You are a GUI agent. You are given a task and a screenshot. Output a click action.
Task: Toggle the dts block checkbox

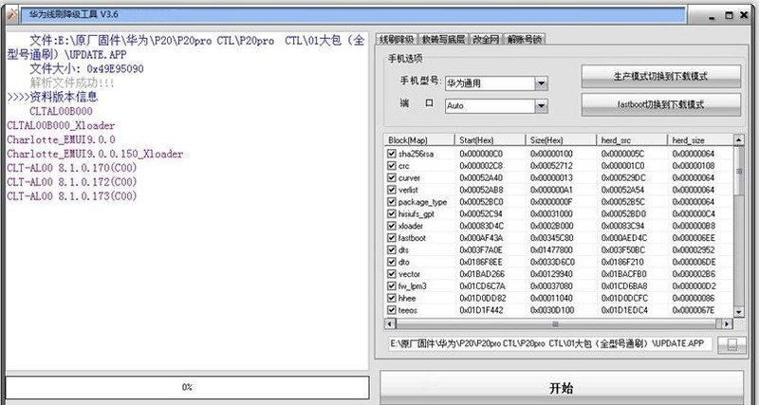[x=392, y=249]
